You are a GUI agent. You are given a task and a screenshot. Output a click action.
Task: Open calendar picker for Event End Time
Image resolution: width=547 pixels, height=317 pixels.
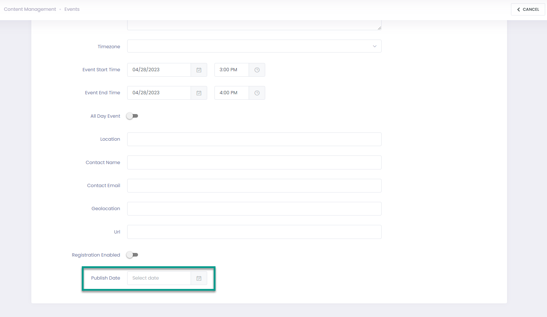click(x=199, y=93)
